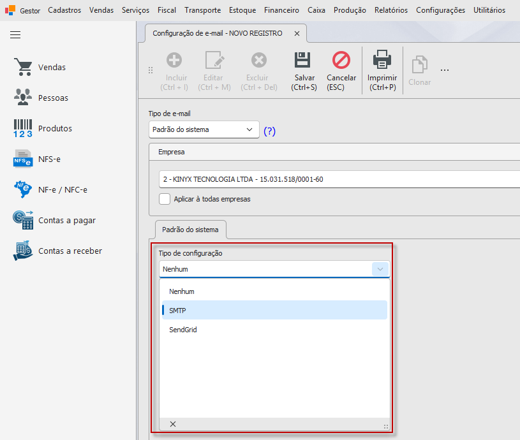
Task: Open Contas a receber shortcut
Action: pos(57,251)
